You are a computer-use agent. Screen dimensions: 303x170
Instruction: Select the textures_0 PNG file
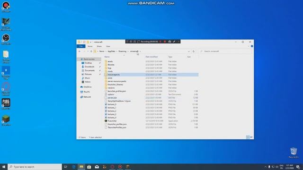[x=112, y=104]
